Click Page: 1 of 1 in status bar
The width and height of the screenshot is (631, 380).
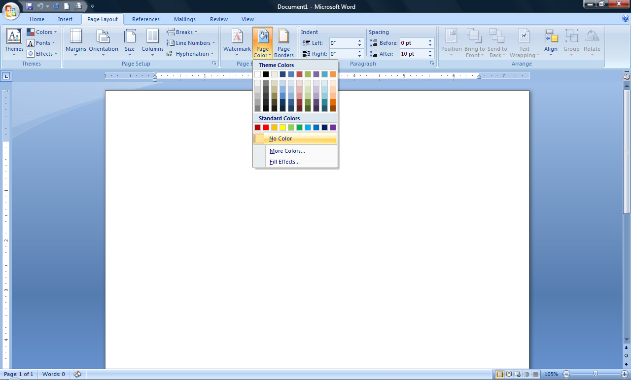coord(19,374)
